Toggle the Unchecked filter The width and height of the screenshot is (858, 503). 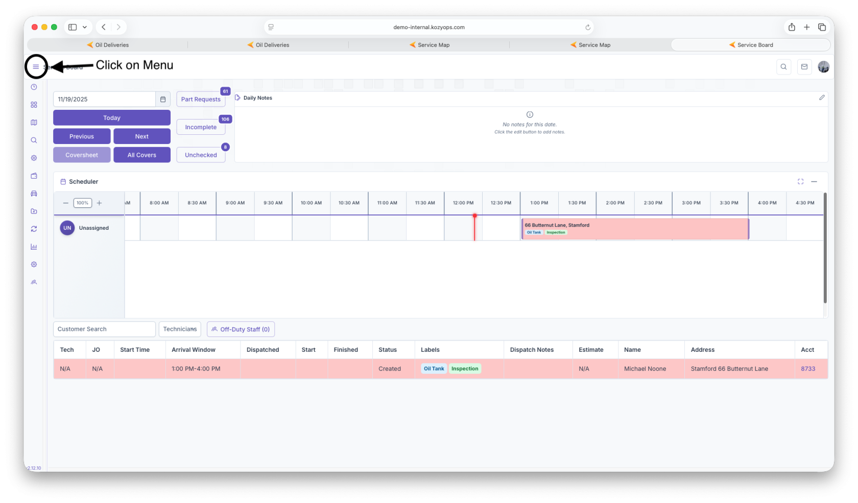tap(201, 155)
